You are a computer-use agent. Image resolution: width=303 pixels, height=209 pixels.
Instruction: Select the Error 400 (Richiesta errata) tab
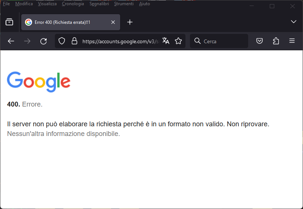(x=71, y=22)
